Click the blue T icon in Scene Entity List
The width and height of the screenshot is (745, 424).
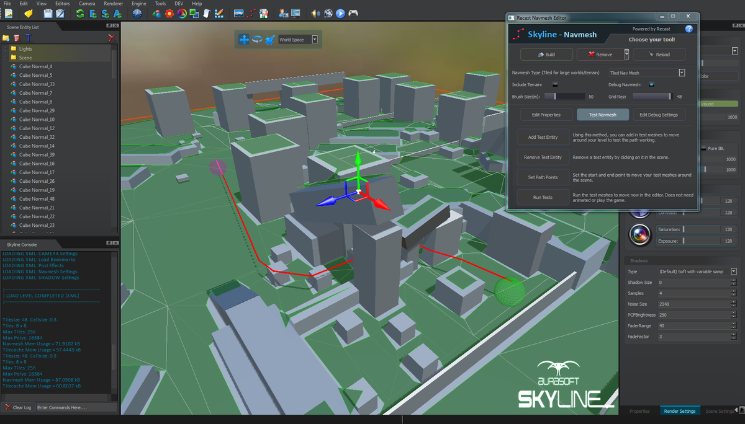28,38
